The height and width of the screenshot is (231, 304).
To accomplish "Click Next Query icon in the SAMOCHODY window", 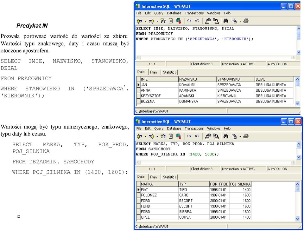I will 151,136.
